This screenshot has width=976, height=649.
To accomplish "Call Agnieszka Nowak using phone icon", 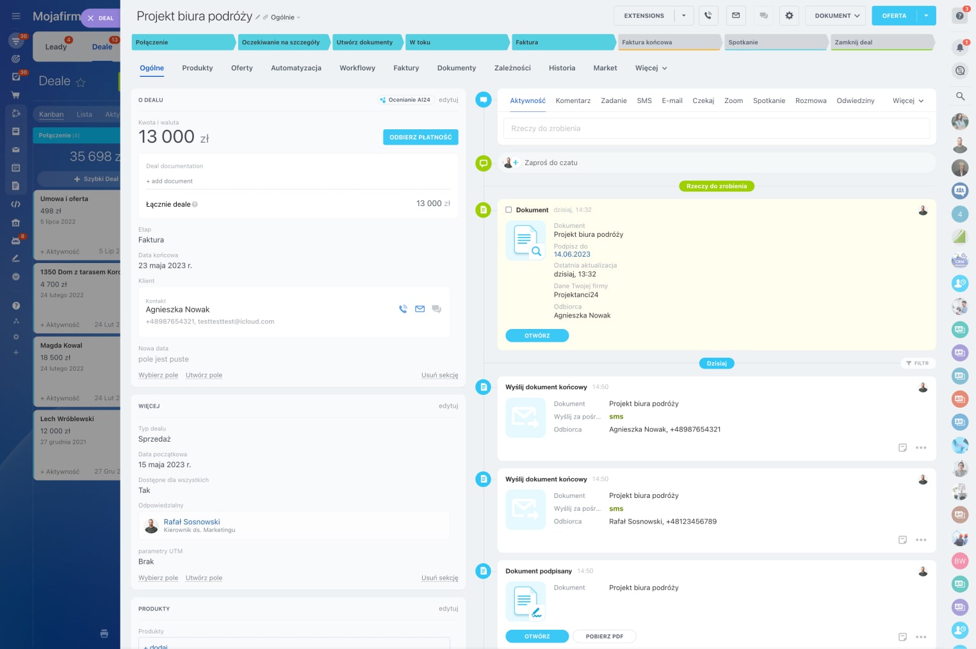I will pos(403,309).
